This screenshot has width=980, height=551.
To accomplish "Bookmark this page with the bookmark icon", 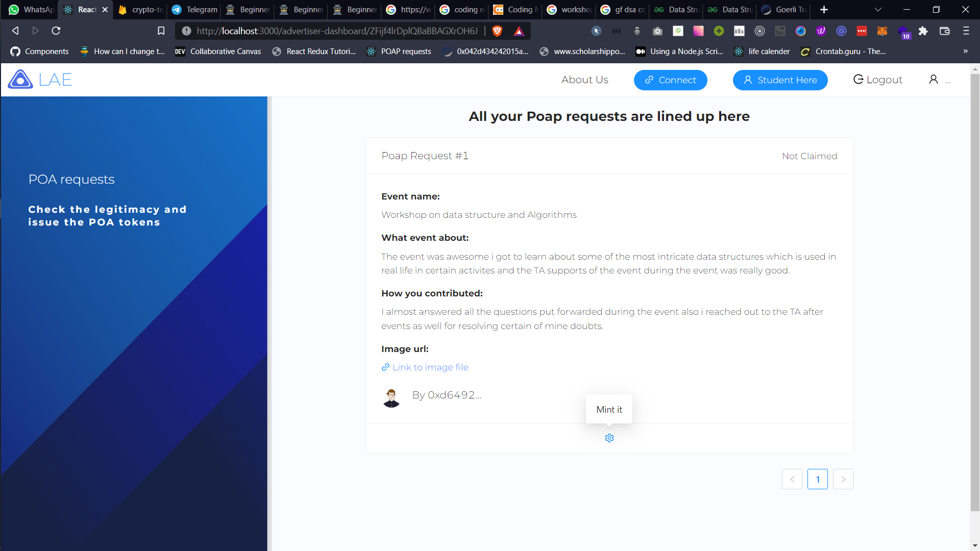I will 161,31.
